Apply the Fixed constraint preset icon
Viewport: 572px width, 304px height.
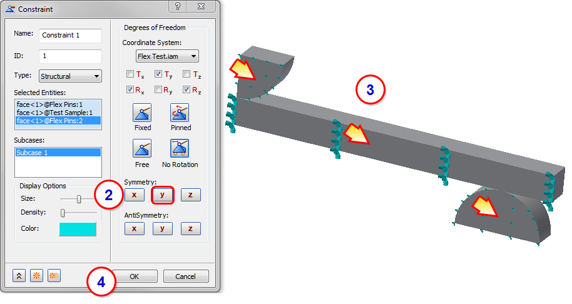(142, 113)
